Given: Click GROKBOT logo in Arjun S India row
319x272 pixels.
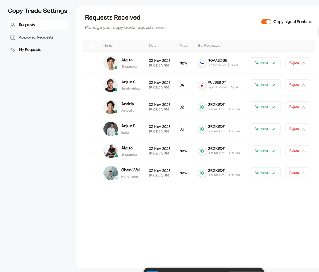Looking at the screenshot, I should point(202,129).
